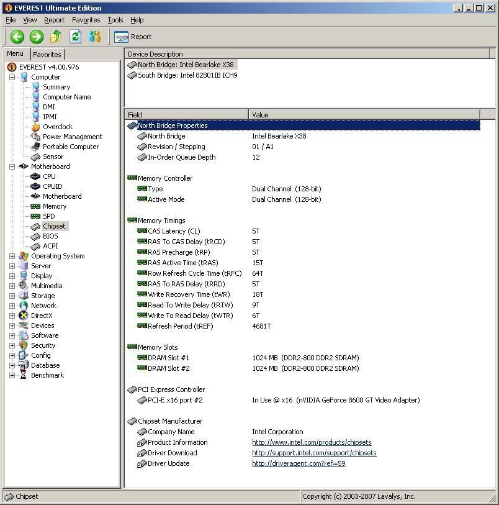The height and width of the screenshot is (505, 499).
Task: Select the Summary tree item icon
Action: pyautogui.click(x=36, y=87)
